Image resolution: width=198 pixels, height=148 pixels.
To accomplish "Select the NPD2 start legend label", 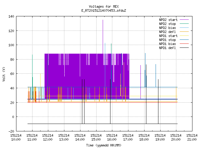I will pos(168,20).
